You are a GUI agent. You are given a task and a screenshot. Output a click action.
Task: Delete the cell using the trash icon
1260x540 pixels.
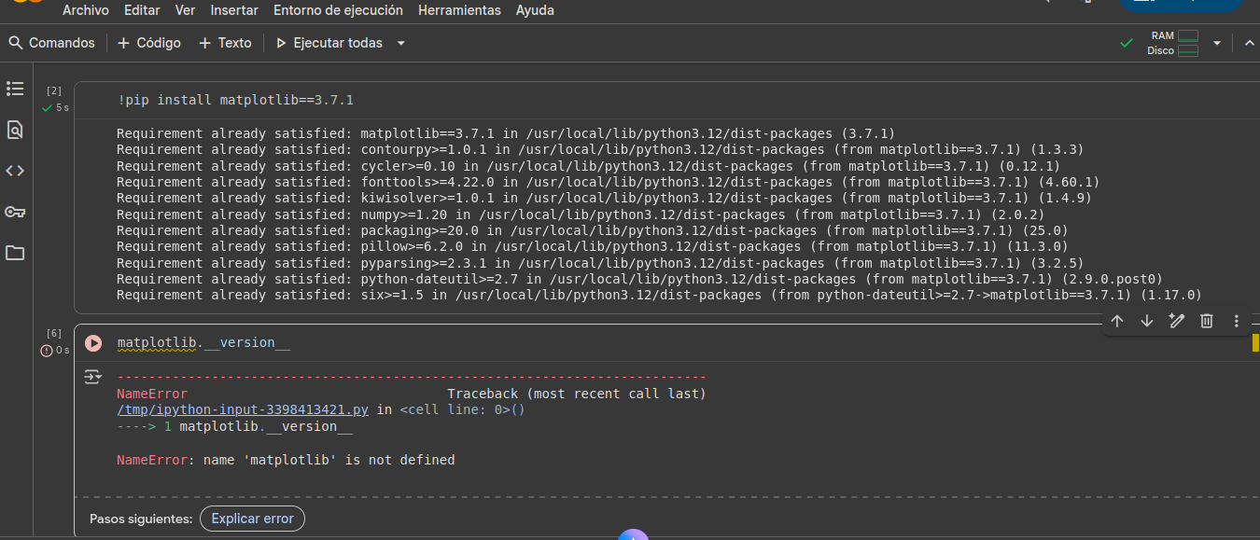pos(1207,321)
